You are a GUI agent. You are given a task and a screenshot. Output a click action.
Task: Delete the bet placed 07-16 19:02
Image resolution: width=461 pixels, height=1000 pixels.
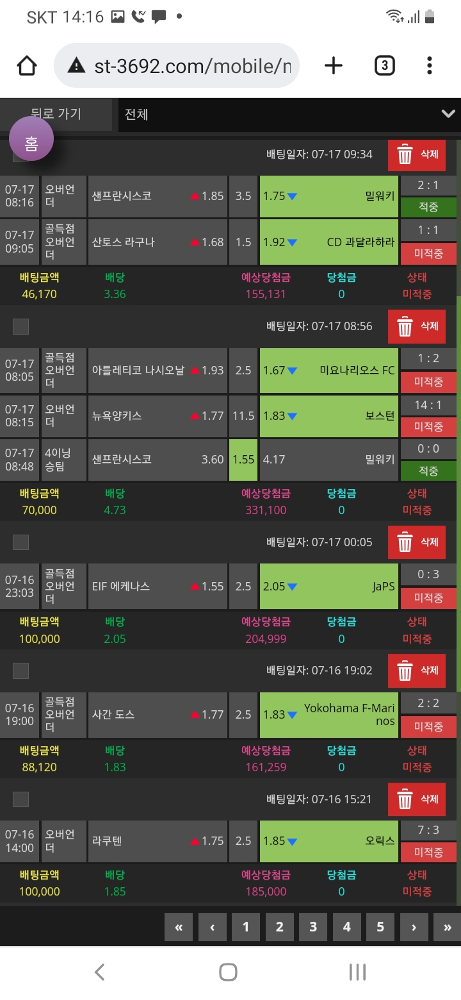coord(416,671)
